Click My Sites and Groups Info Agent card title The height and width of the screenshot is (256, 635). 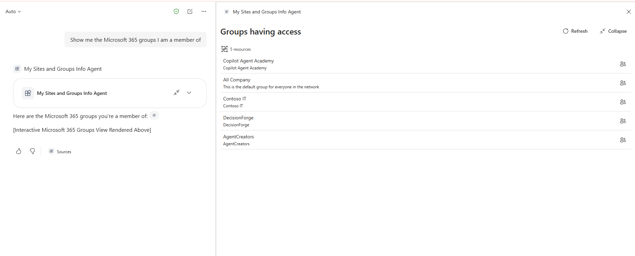click(72, 93)
